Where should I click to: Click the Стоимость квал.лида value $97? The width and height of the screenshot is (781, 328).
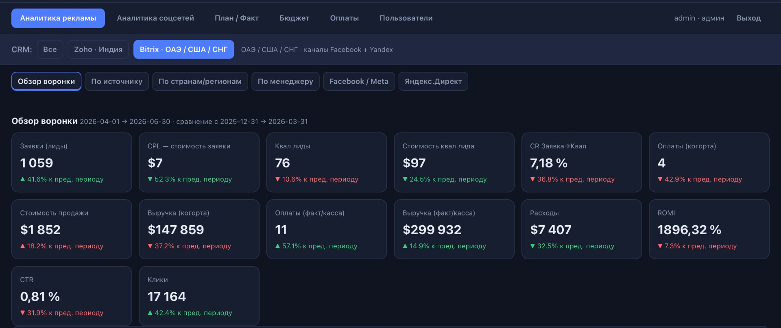(414, 163)
